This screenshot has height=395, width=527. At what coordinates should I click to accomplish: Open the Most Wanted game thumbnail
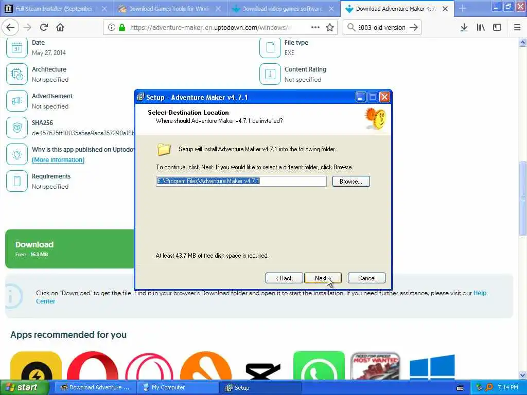pyautogui.click(x=375, y=366)
